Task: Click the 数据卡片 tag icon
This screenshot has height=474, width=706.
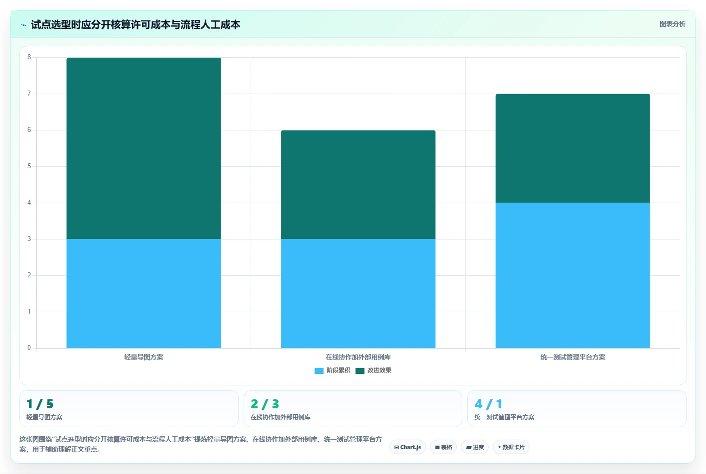Action: click(500, 447)
